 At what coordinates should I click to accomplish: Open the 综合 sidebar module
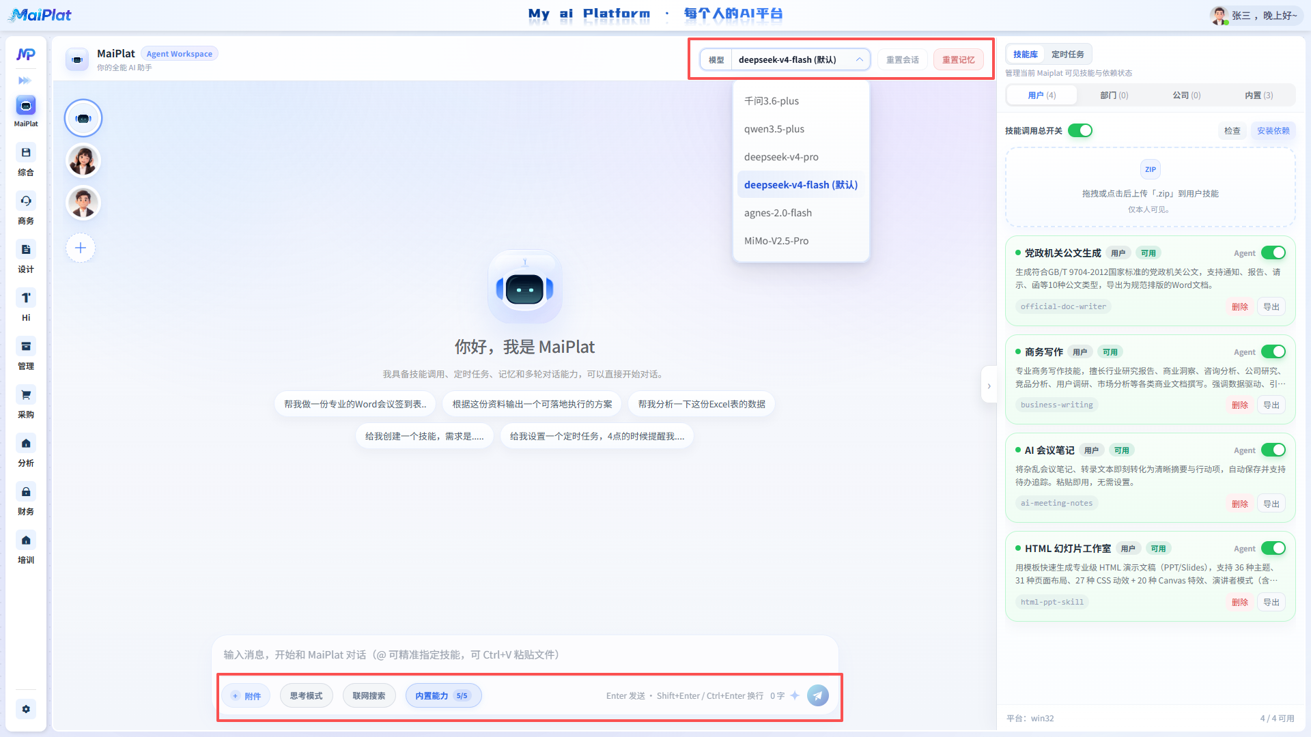26,160
